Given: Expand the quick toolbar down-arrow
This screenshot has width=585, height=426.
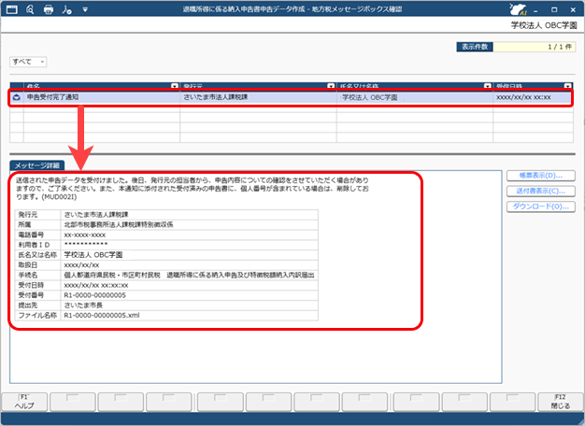Looking at the screenshot, I should tap(85, 9).
